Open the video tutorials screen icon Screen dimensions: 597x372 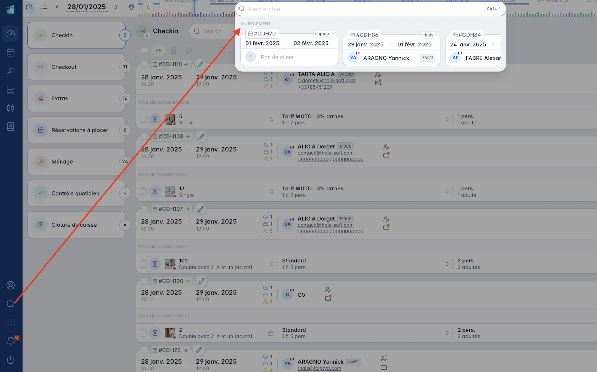[10, 322]
